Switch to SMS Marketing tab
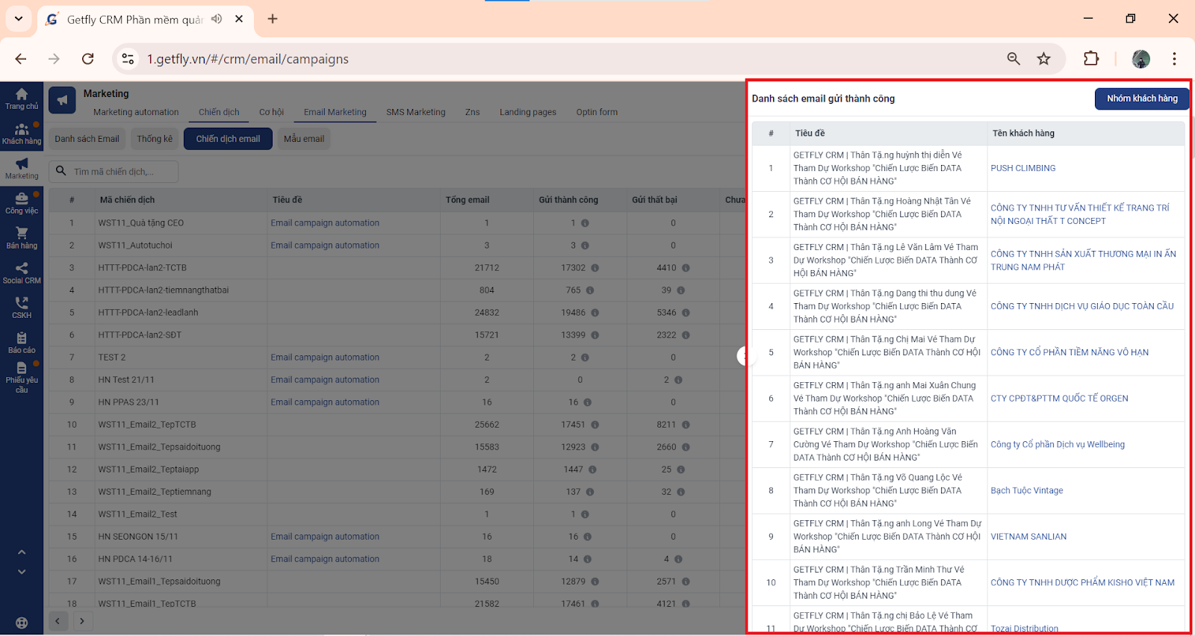This screenshot has width=1195, height=636. [416, 112]
